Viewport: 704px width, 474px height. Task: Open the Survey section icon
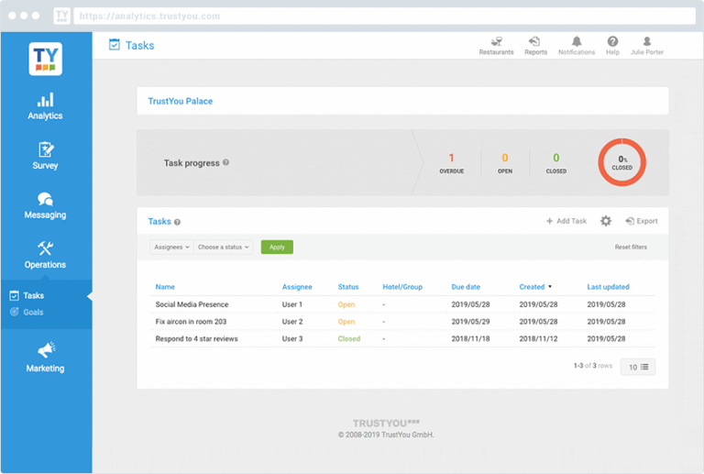pos(46,149)
